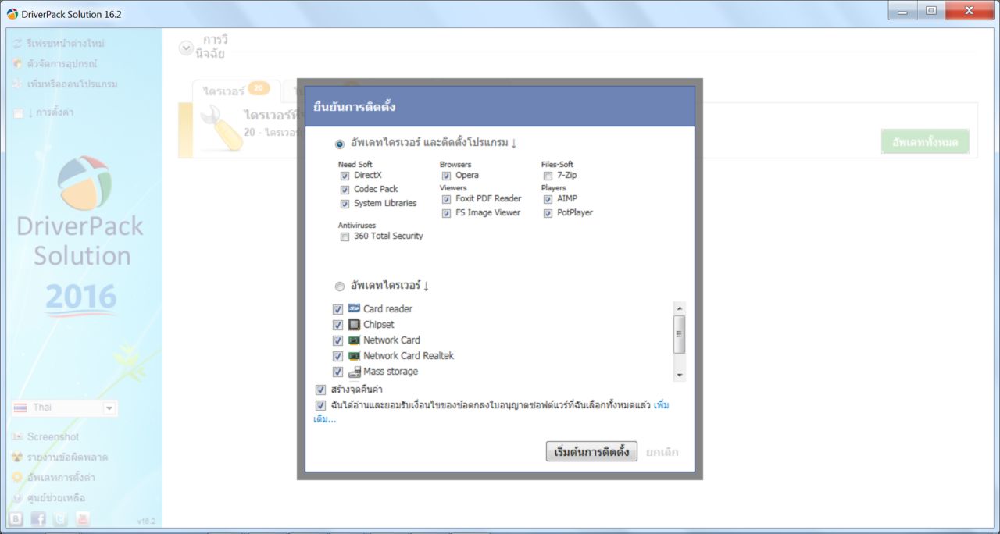Click the Card reader device icon
Image resolution: width=1000 pixels, height=534 pixels.
pos(354,308)
